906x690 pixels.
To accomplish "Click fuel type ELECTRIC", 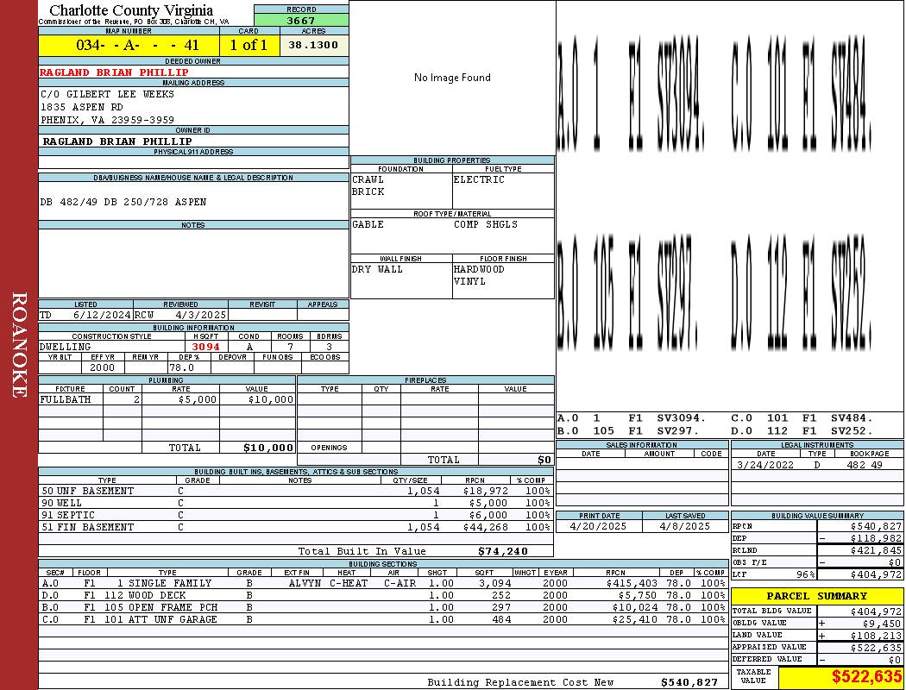I will pyautogui.click(x=479, y=179).
